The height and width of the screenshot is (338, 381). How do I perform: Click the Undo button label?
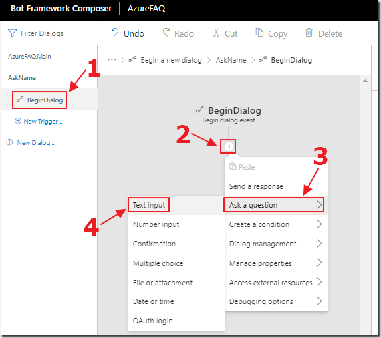[x=134, y=33]
